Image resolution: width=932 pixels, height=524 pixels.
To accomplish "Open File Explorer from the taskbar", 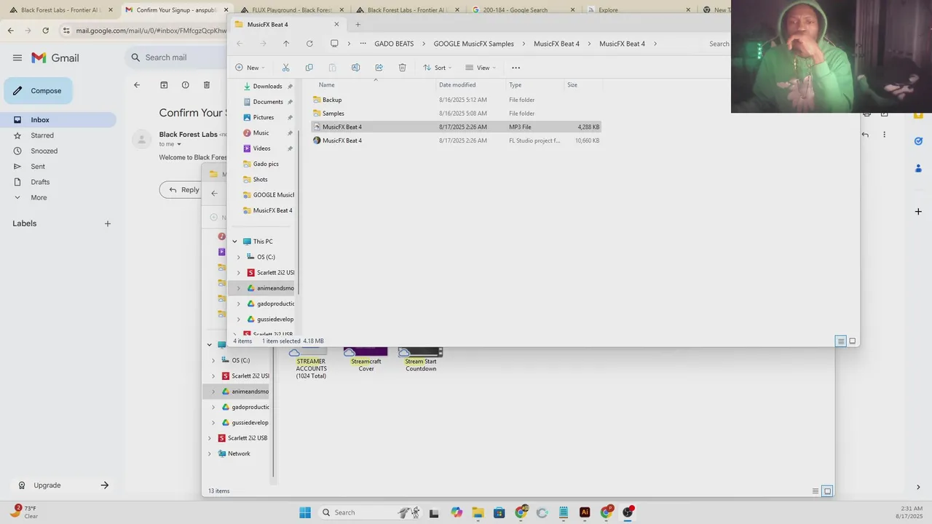I will tap(478, 512).
